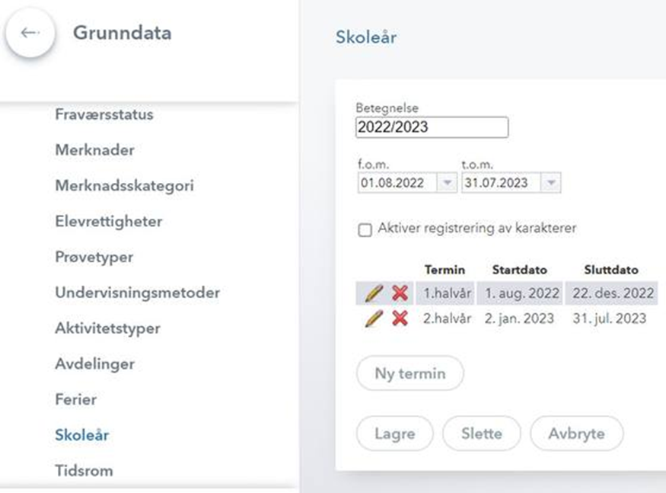Go to Merknadsskategori section
The width and height of the screenshot is (666, 493).
click(x=124, y=186)
